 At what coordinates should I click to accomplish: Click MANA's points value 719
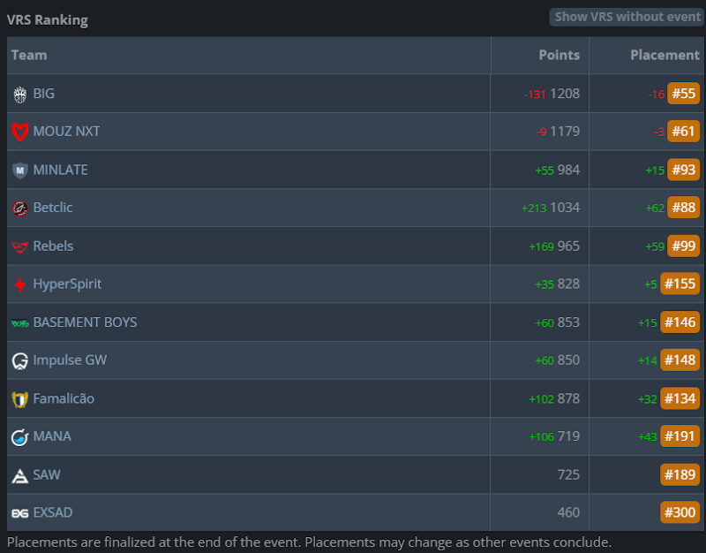(x=568, y=436)
